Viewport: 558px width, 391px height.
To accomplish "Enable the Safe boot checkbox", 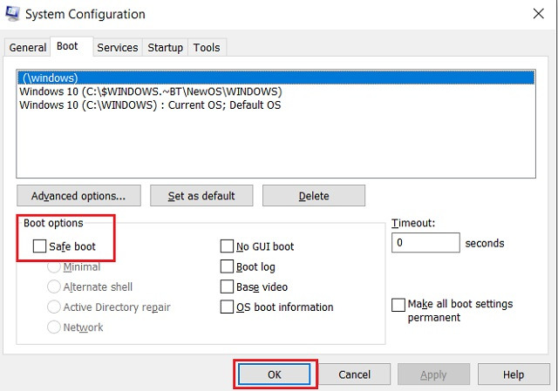I will point(39,246).
